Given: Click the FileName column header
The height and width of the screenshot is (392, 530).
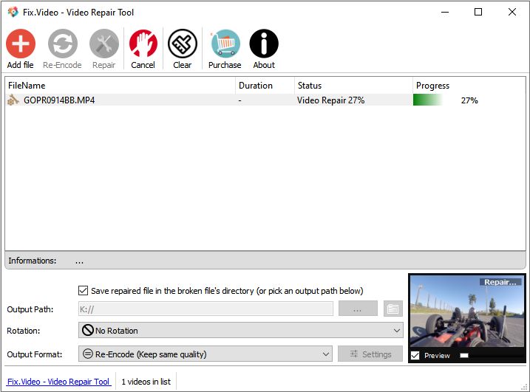Looking at the screenshot, I should pyautogui.click(x=120, y=86).
